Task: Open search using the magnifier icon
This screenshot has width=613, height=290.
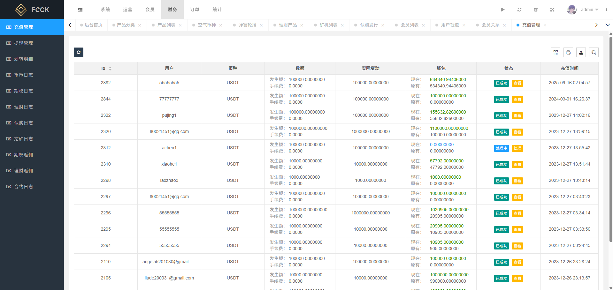Action: point(594,53)
